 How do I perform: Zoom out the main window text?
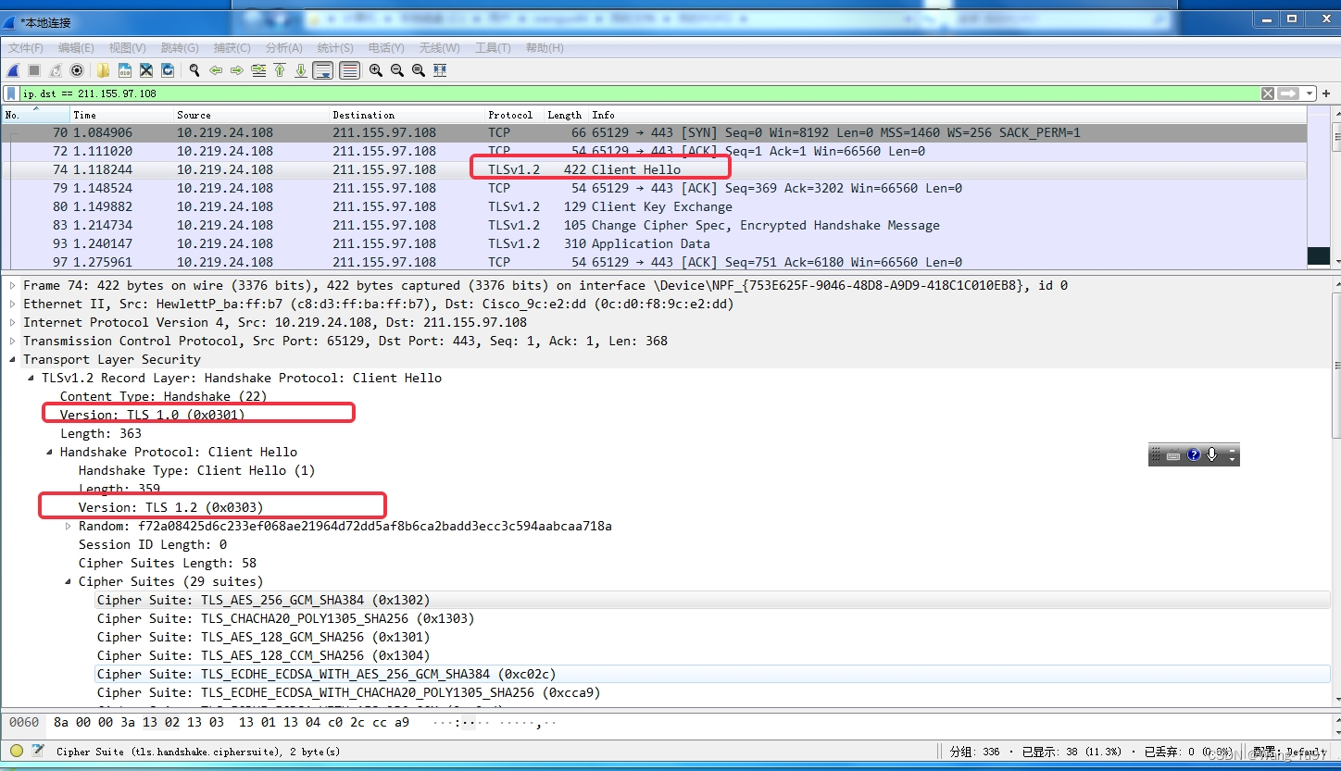397,70
